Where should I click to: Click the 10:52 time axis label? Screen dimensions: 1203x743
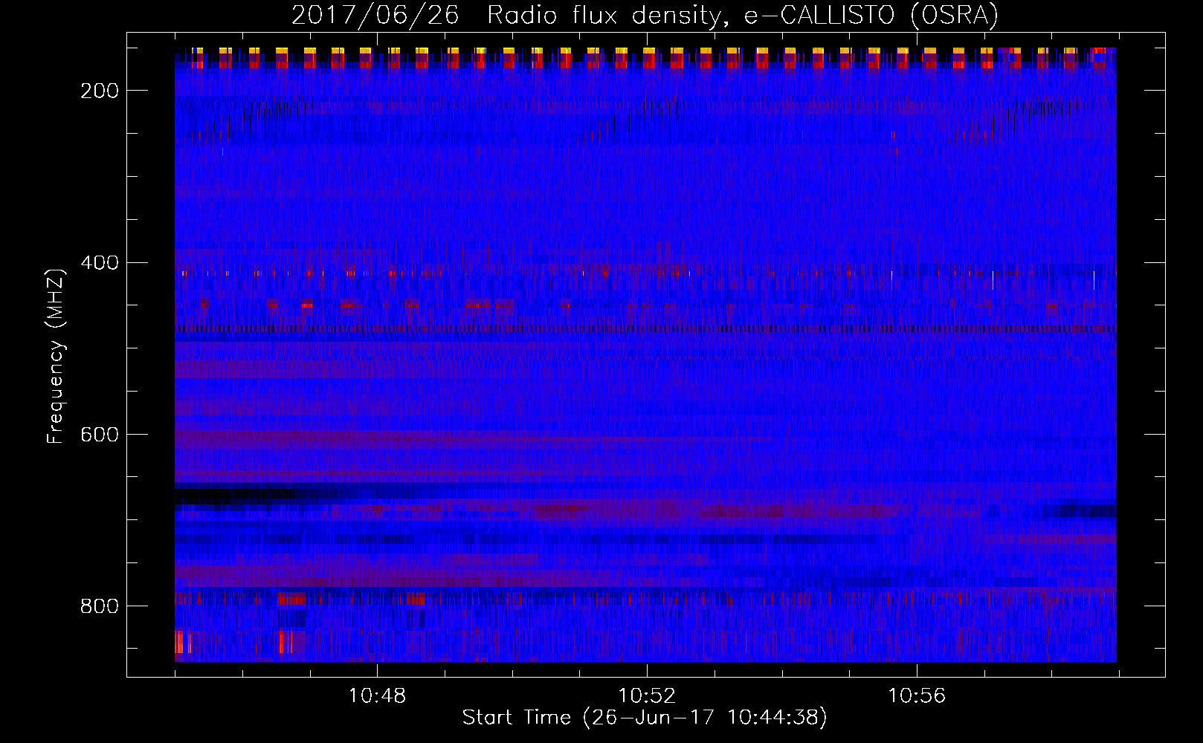pyautogui.click(x=647, y=695)
